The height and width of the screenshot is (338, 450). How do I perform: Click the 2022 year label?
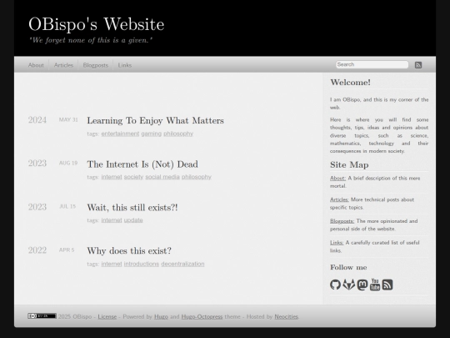coord(37,250)
